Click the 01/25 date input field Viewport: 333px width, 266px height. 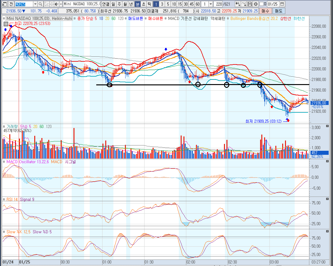click(273, 4)
